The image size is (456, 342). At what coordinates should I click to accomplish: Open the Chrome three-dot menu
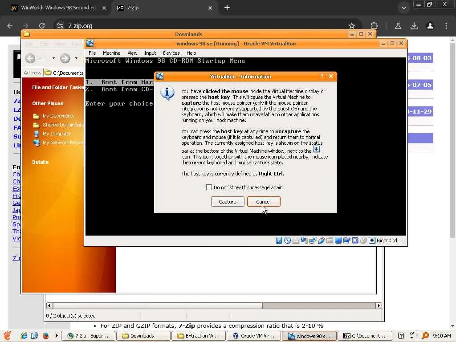click(446, 25)
